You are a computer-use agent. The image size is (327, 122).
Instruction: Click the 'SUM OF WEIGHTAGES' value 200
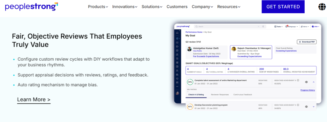[262, 69]
